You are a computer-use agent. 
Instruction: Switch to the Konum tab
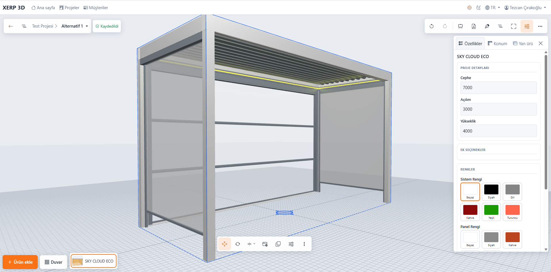pyautogui.click(x=498, y=43)
